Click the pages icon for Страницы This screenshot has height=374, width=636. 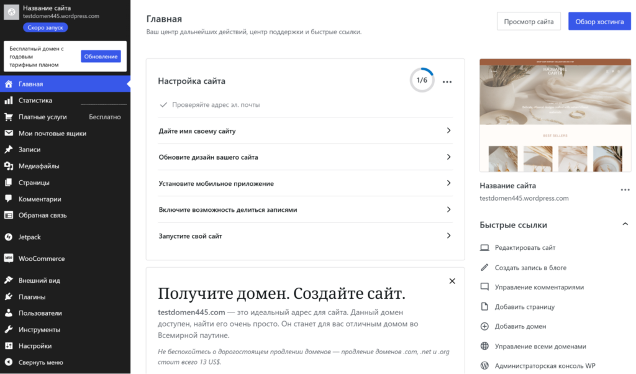(x=9, y=183)
